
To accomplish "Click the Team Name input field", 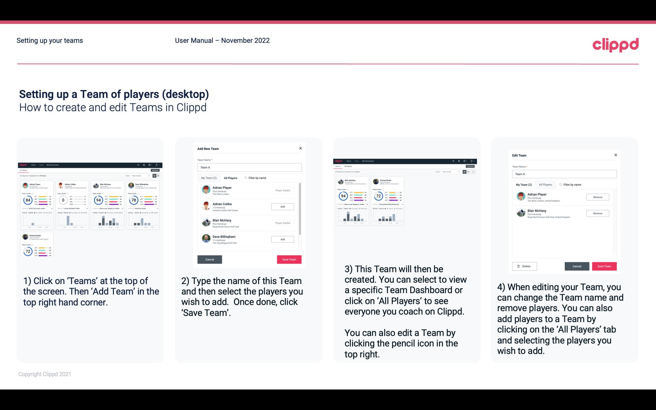I will point(249,167).
